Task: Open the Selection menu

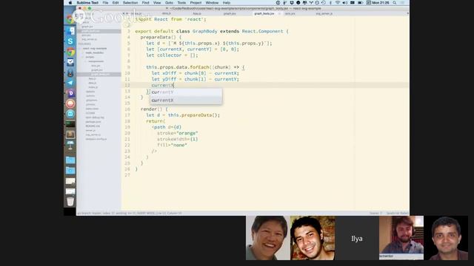Action: point(130,3)
